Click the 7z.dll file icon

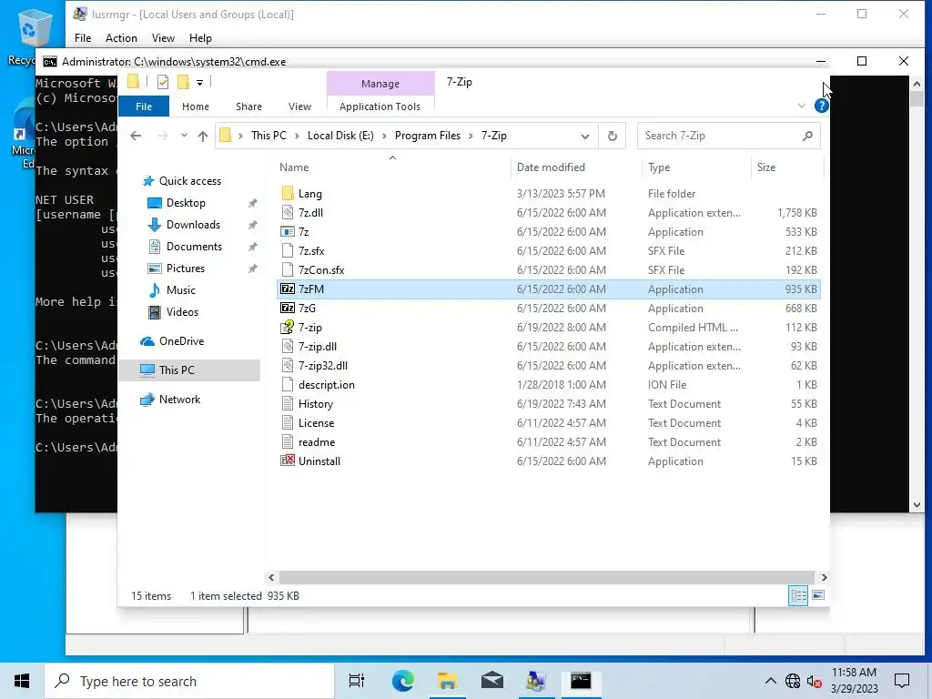click(x=288, y=213)
